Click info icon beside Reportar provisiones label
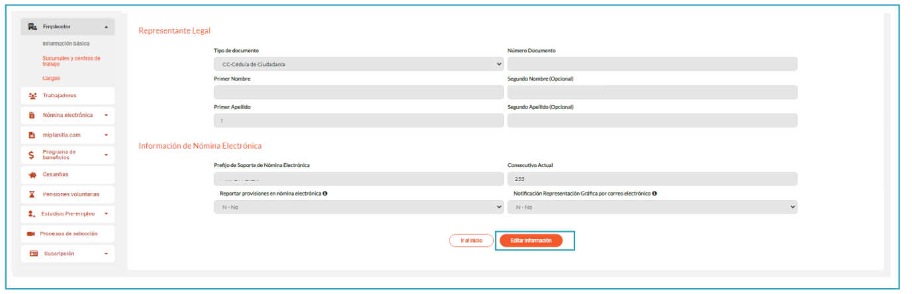The image size is (912, 294). click(325, 194)
